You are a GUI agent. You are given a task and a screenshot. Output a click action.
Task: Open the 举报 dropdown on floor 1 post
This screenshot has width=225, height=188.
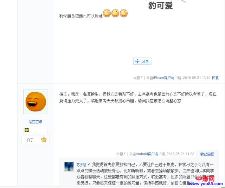tap(138, 78)
